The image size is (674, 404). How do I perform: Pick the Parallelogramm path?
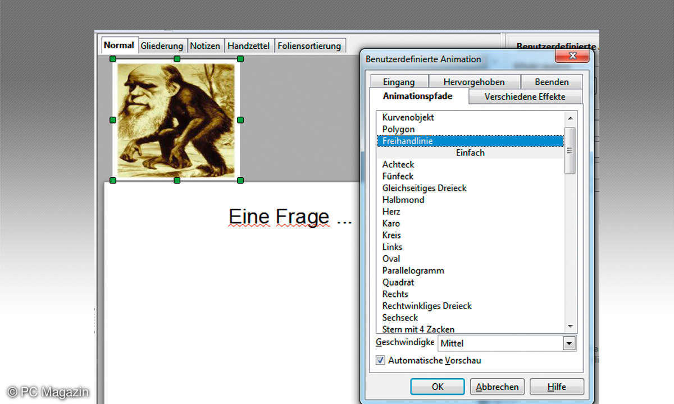[x=470, y=270]
